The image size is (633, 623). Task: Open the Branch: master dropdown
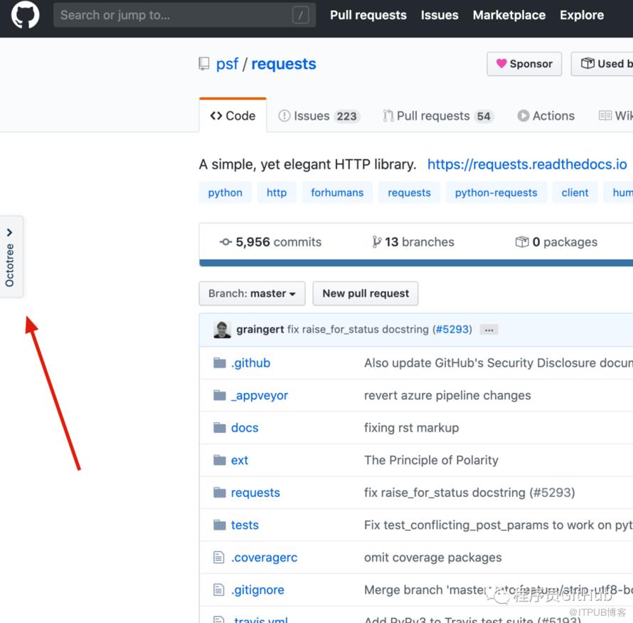(252, 293)
